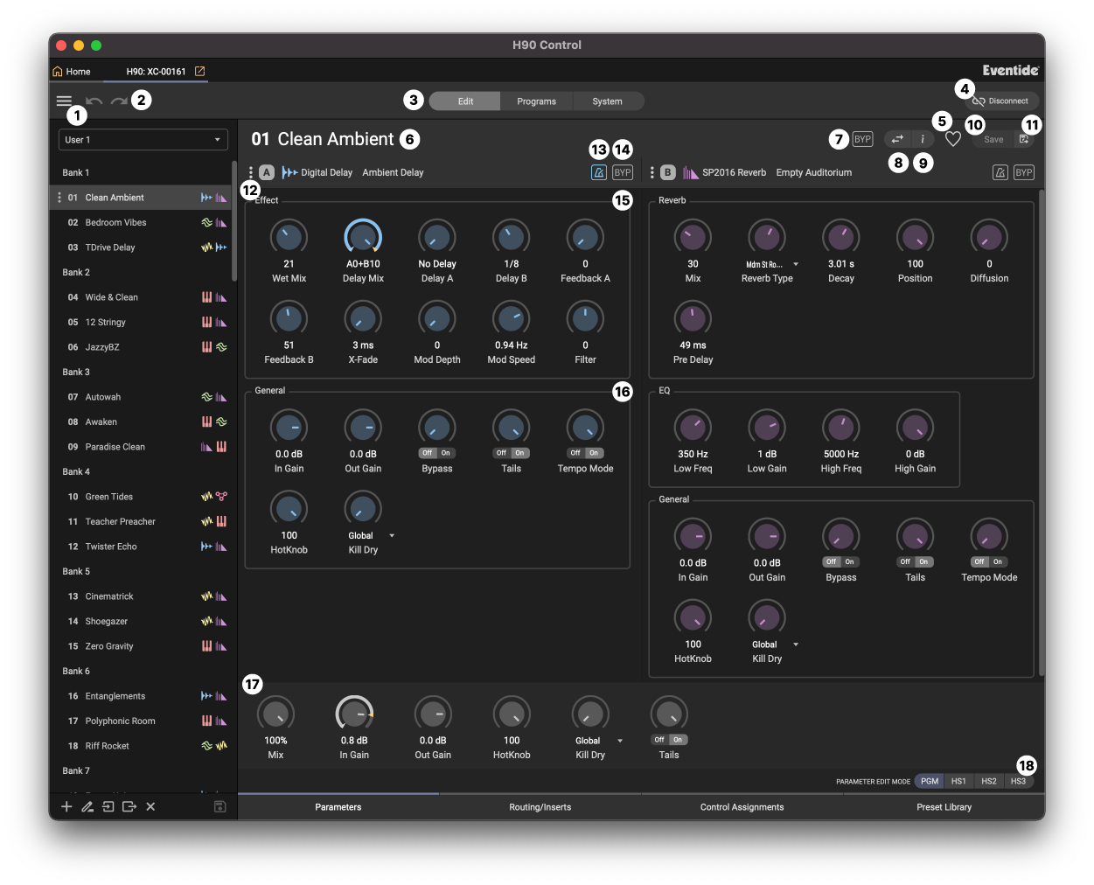Click the plus icon to add a program
Screen dimensions: 1094x885
pyautogui.click(x=66, y=806)
